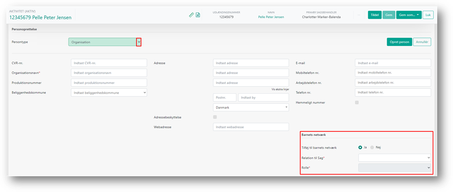Expand the Rolle dropdown
This screenshot has height=192, width=453.
pyautogui.click(x=394, y=167)
